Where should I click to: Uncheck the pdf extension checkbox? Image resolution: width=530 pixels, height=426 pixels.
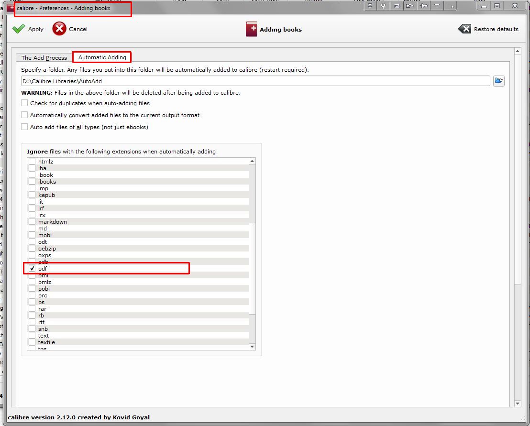tap(32, 269)
